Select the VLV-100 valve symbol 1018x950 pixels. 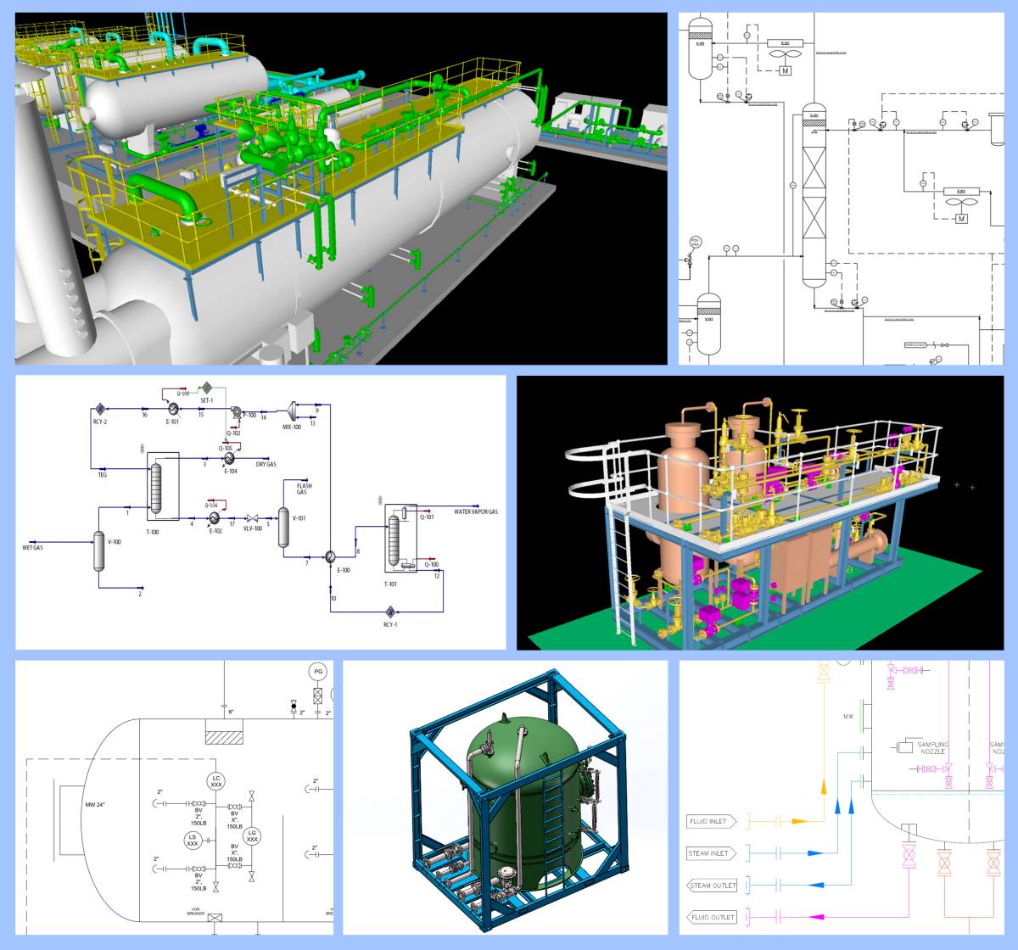(252, 518)
